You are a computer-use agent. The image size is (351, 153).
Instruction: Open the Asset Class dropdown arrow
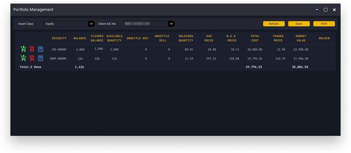click(x=91, y=24)
